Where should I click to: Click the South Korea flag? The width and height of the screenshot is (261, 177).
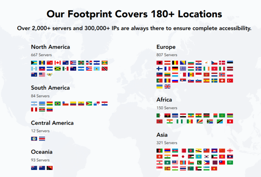(x=206, y=157)
